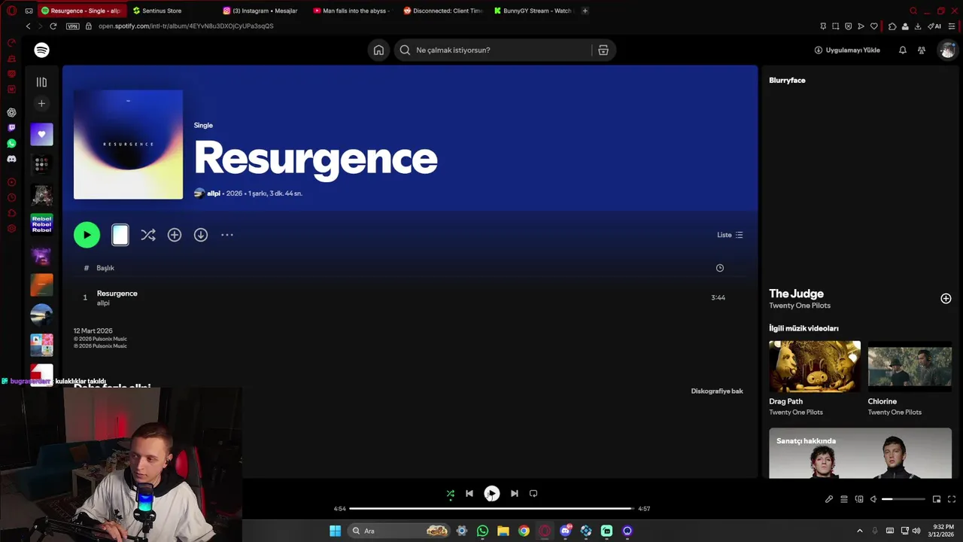Open the play queue icon

pos(844,499)
